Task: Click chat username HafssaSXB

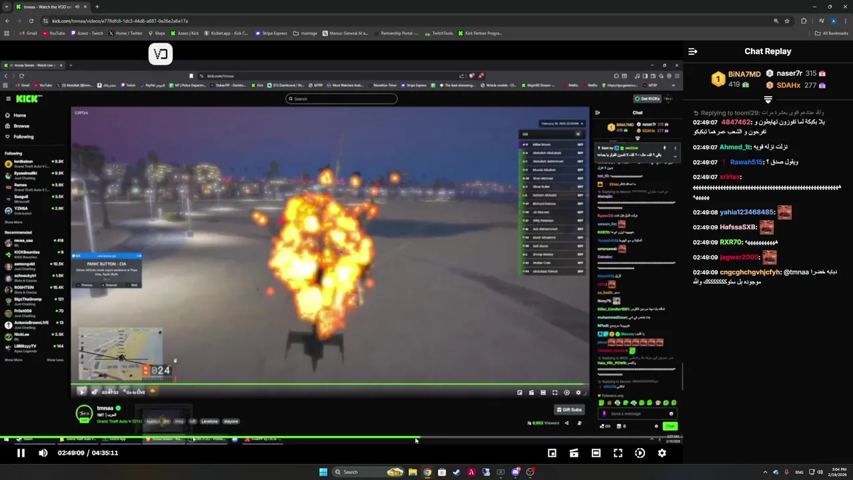Action: pos(738,227)
